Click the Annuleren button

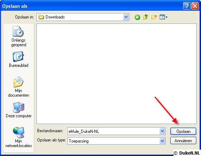[x=183, y=141]
